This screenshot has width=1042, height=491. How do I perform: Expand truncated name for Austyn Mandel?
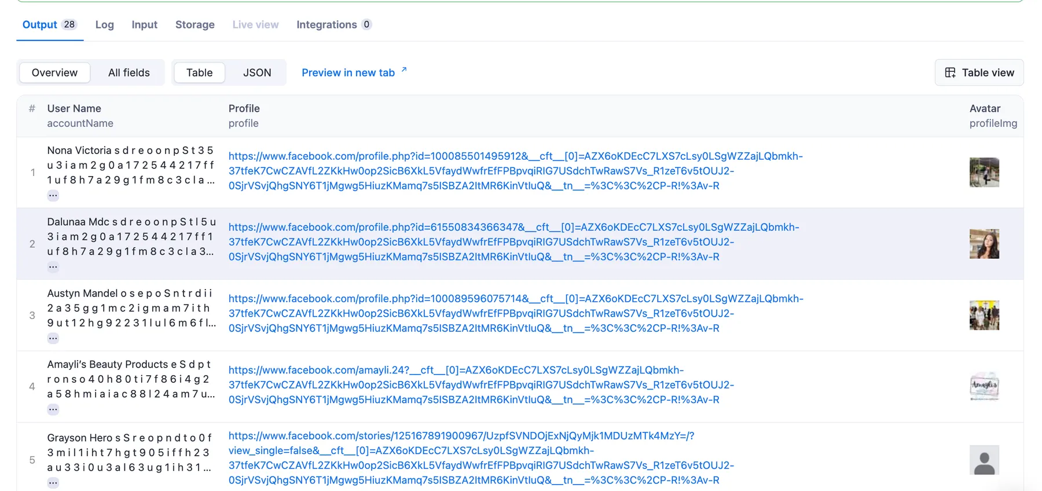click(x=53, y=338)
